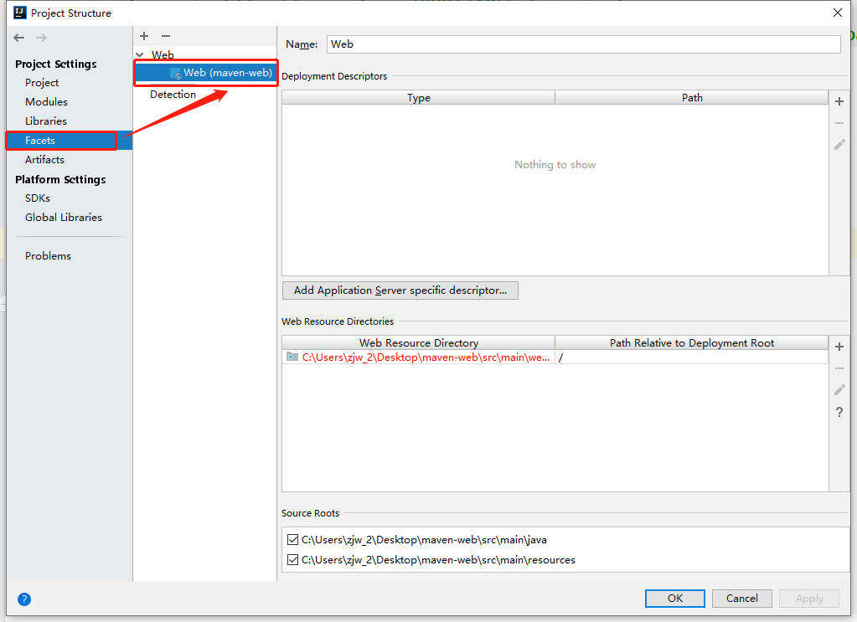The height and width of the screenshot is (622, 857).
Task: Remove selected facet with minus icon
Action: tap(166, 36)
